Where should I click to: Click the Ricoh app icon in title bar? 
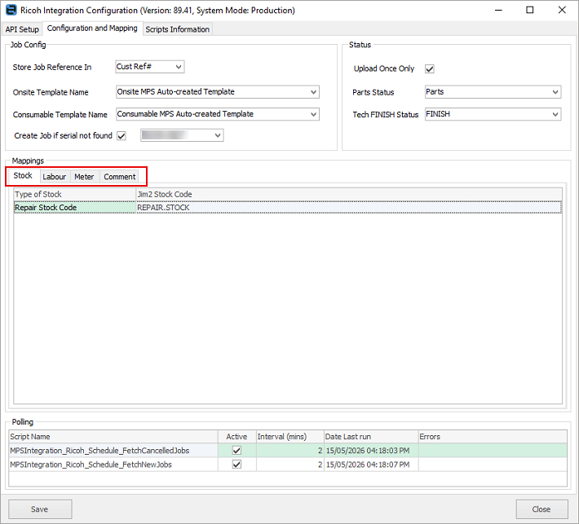click(11, 10)
